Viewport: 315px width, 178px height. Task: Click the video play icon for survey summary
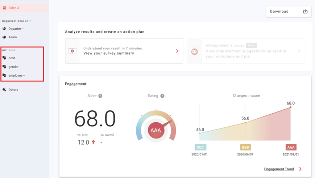coord(72,51)
